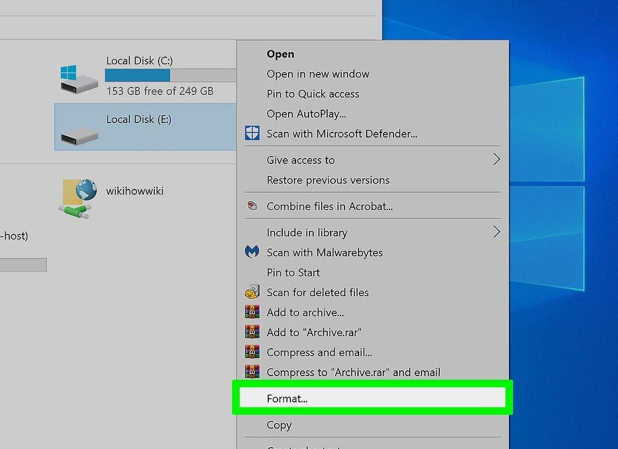Click the Microsoft Defender shield icon
Image resolution: width=618 pixels, height=449 pixels.
(252, 133)
